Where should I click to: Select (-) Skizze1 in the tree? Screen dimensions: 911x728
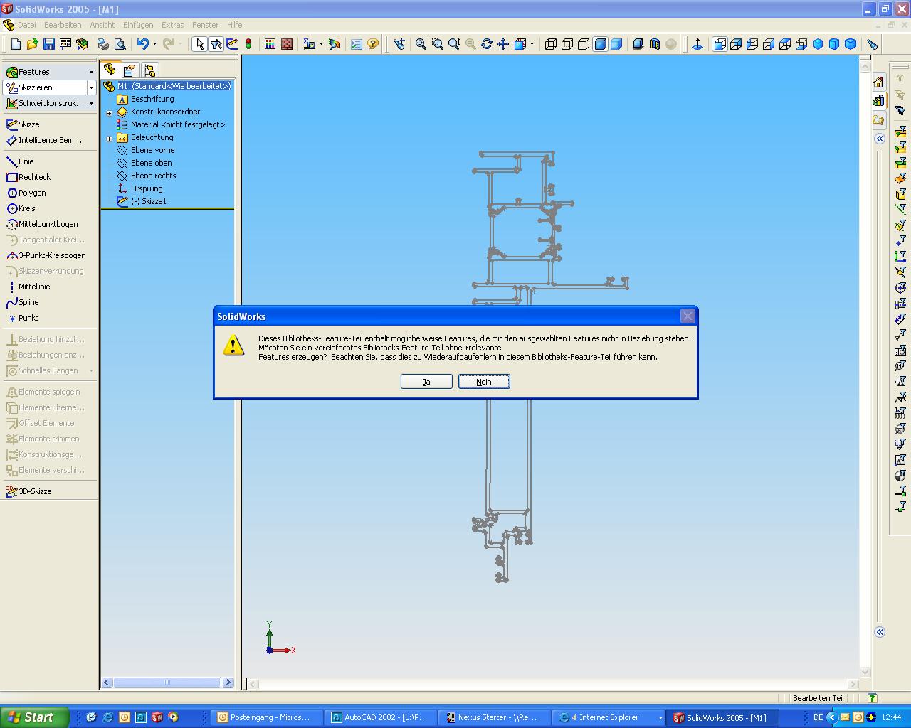point(142,201)
